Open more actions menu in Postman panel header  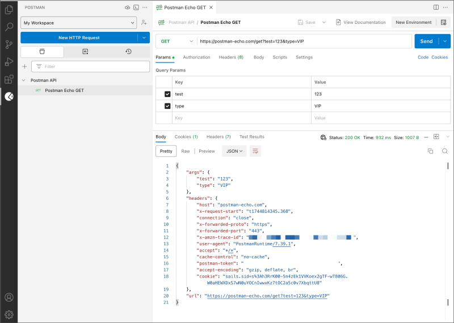click(x=145, y=7)
